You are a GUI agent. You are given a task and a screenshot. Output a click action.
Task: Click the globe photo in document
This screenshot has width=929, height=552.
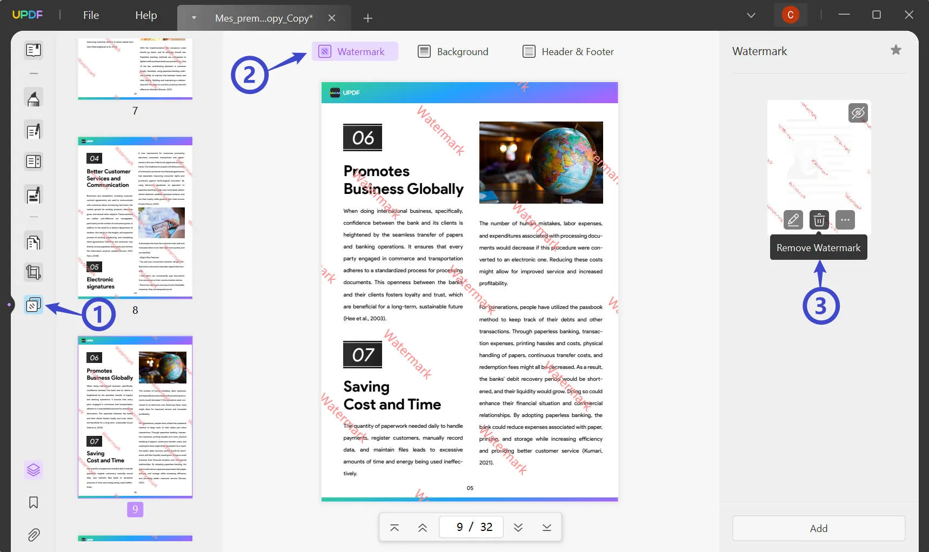pyautogui.click(x=541, y=163)
